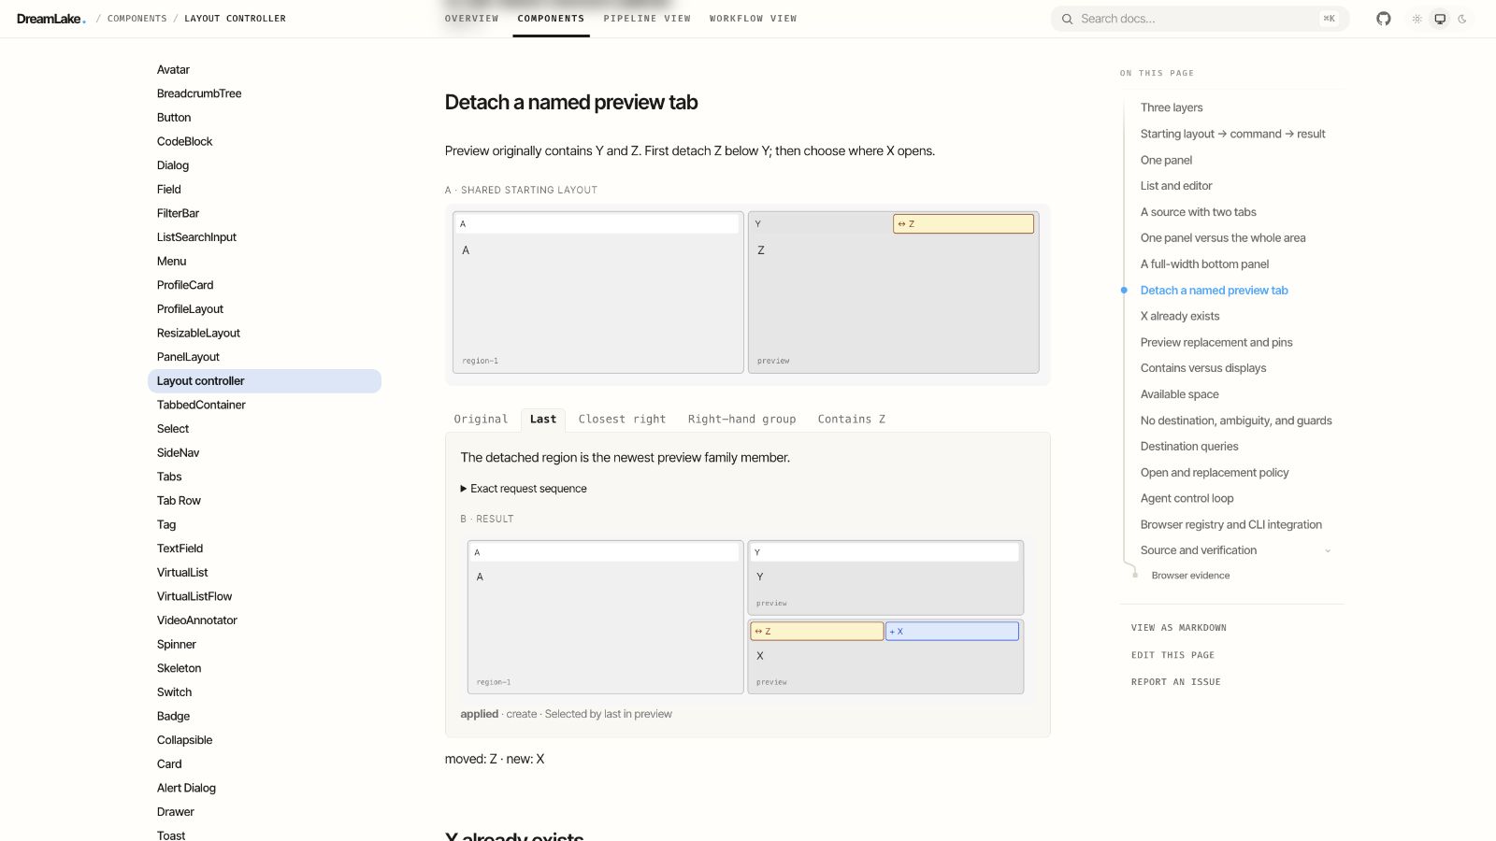The width and height of the screenshot is (1496, 841).
Task: Select the Closest right result tab
Action: pyautogui.click(x=622, y=420)
